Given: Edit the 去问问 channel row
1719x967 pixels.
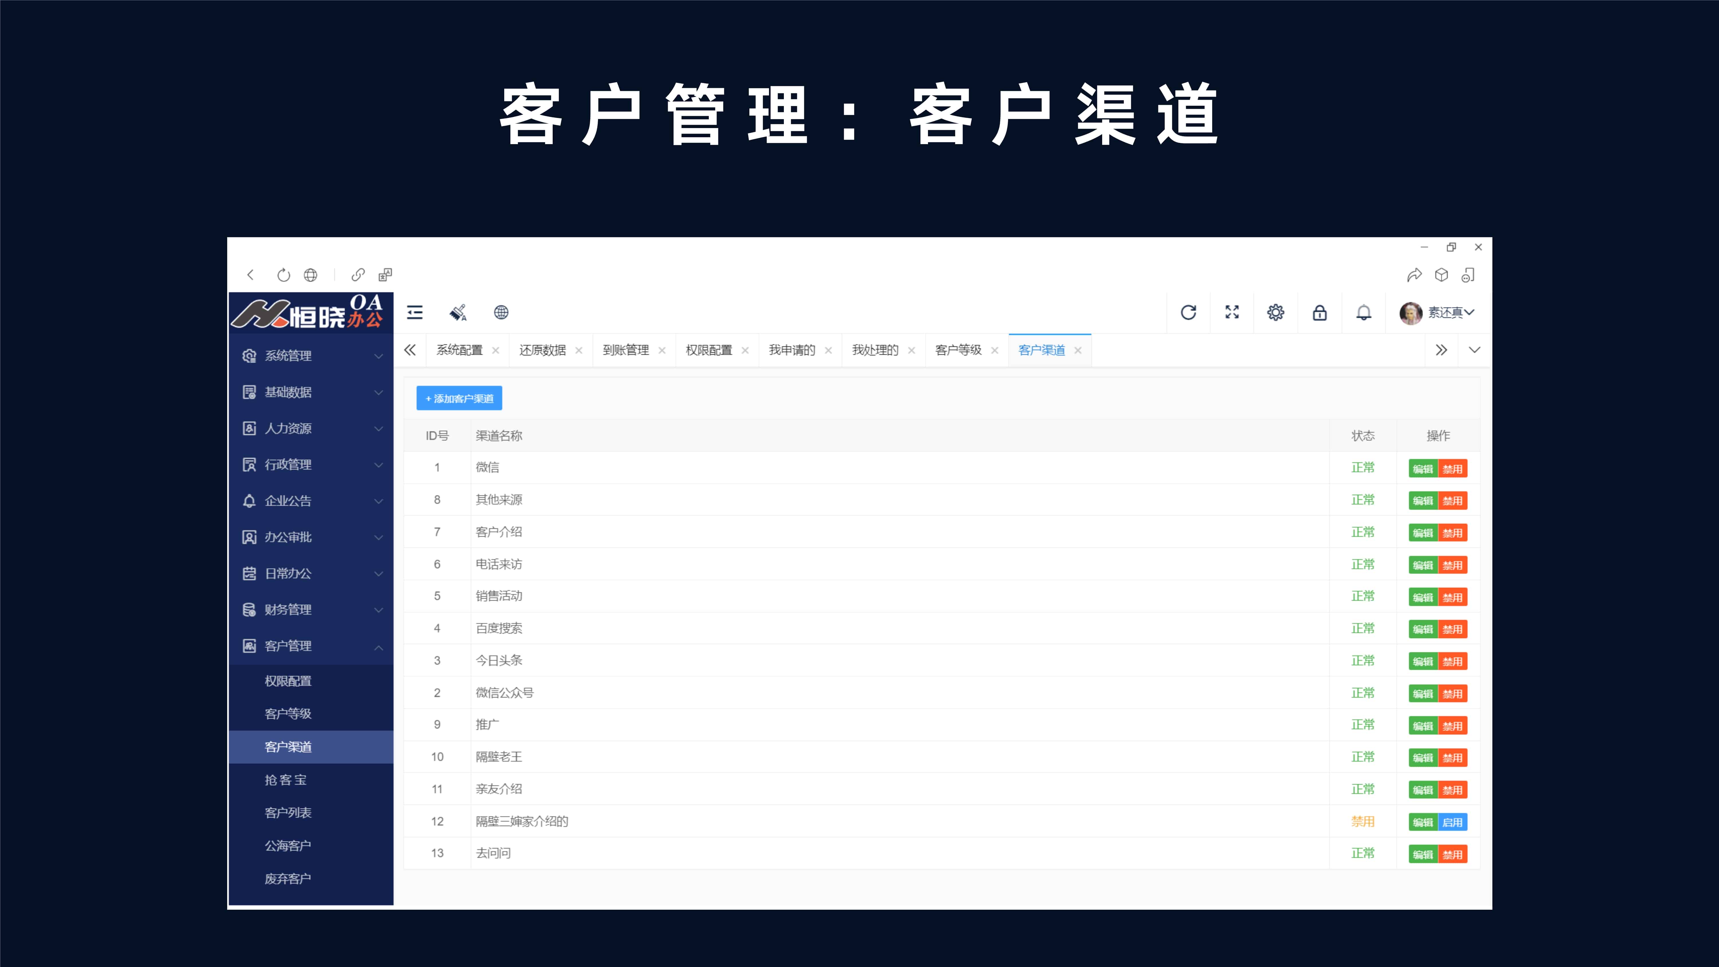Looking at the screenshot, I should coord(1423,854).
